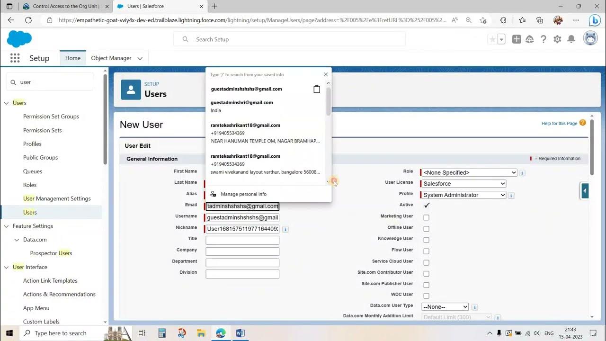The height and width of the screenshot is (341, 606).
Task: Collapse the User Interface section
Action: (x=6, y=267)
